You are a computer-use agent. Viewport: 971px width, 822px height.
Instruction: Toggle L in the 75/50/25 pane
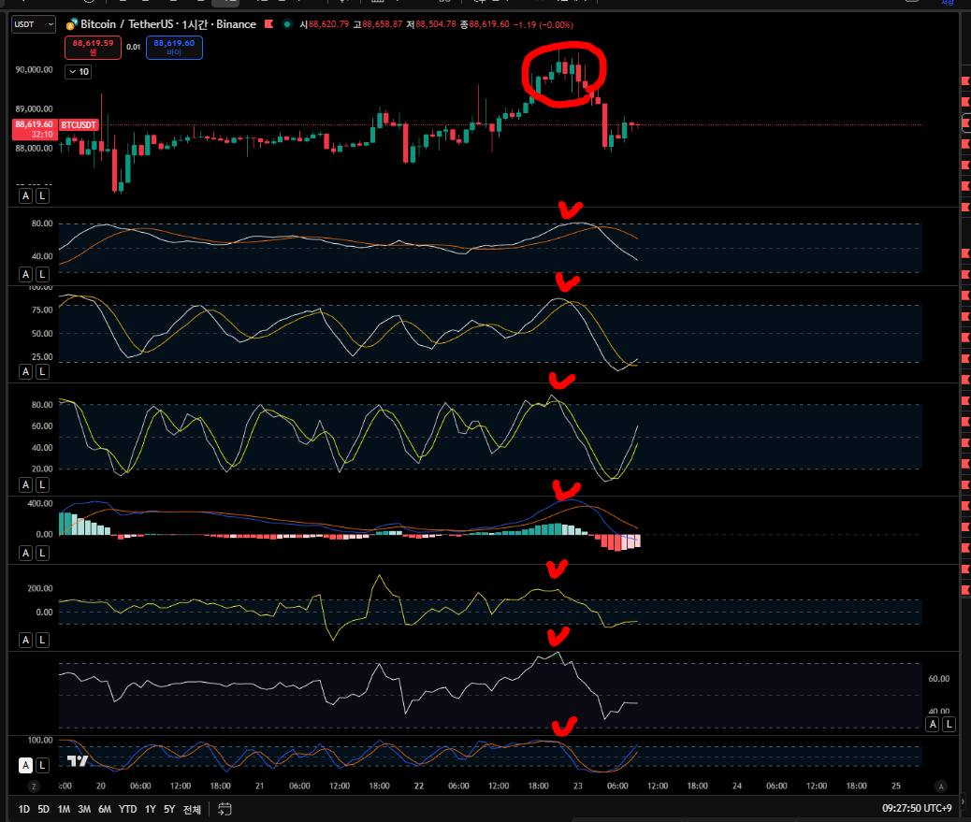(x=42, y=371)
